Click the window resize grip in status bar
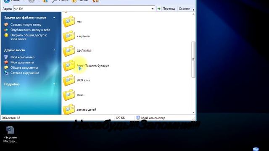Viewport: 269px width, 151px height. click(x=194, y=118)
